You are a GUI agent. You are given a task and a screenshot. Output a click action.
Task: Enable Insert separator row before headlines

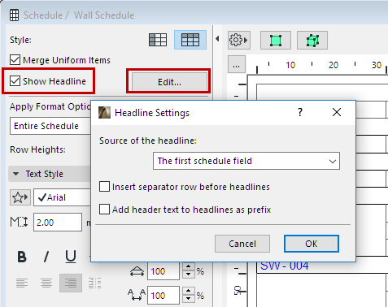[x=105, y=187]
